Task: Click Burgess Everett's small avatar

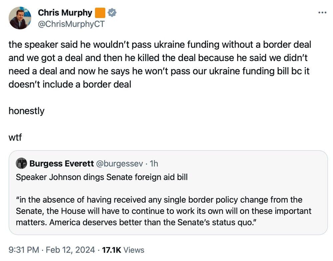Action: click(22, 163)
